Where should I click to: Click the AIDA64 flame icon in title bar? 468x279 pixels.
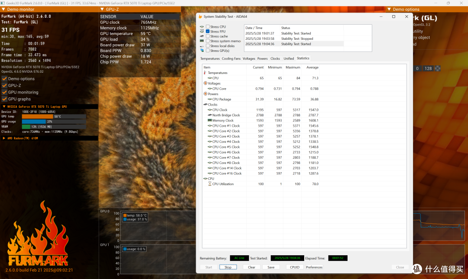click(x=200, y=17)
